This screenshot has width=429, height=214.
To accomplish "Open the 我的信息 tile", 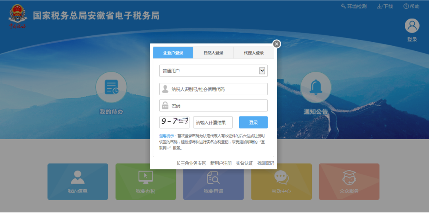I will (x=78, y=182).
